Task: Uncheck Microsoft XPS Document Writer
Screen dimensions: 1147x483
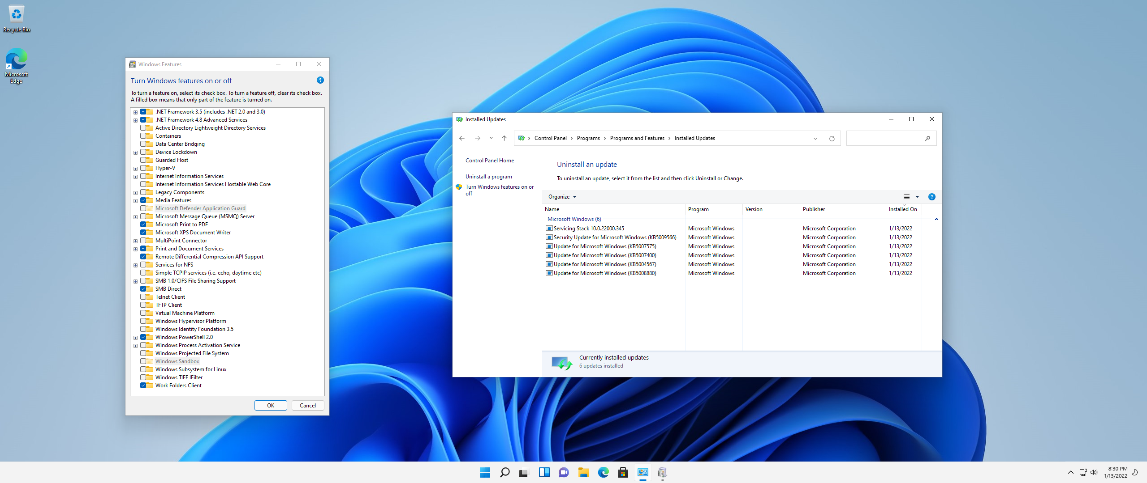Action: point(143,233)
